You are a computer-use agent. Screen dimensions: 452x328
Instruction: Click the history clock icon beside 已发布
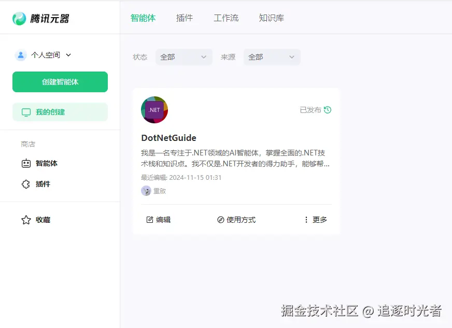328,110
